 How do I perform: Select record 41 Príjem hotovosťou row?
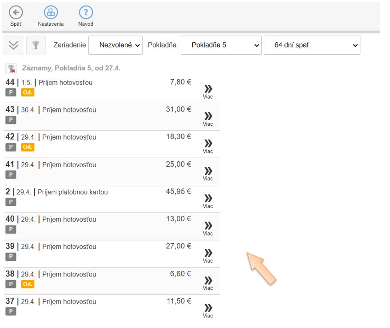coord(69,165)
